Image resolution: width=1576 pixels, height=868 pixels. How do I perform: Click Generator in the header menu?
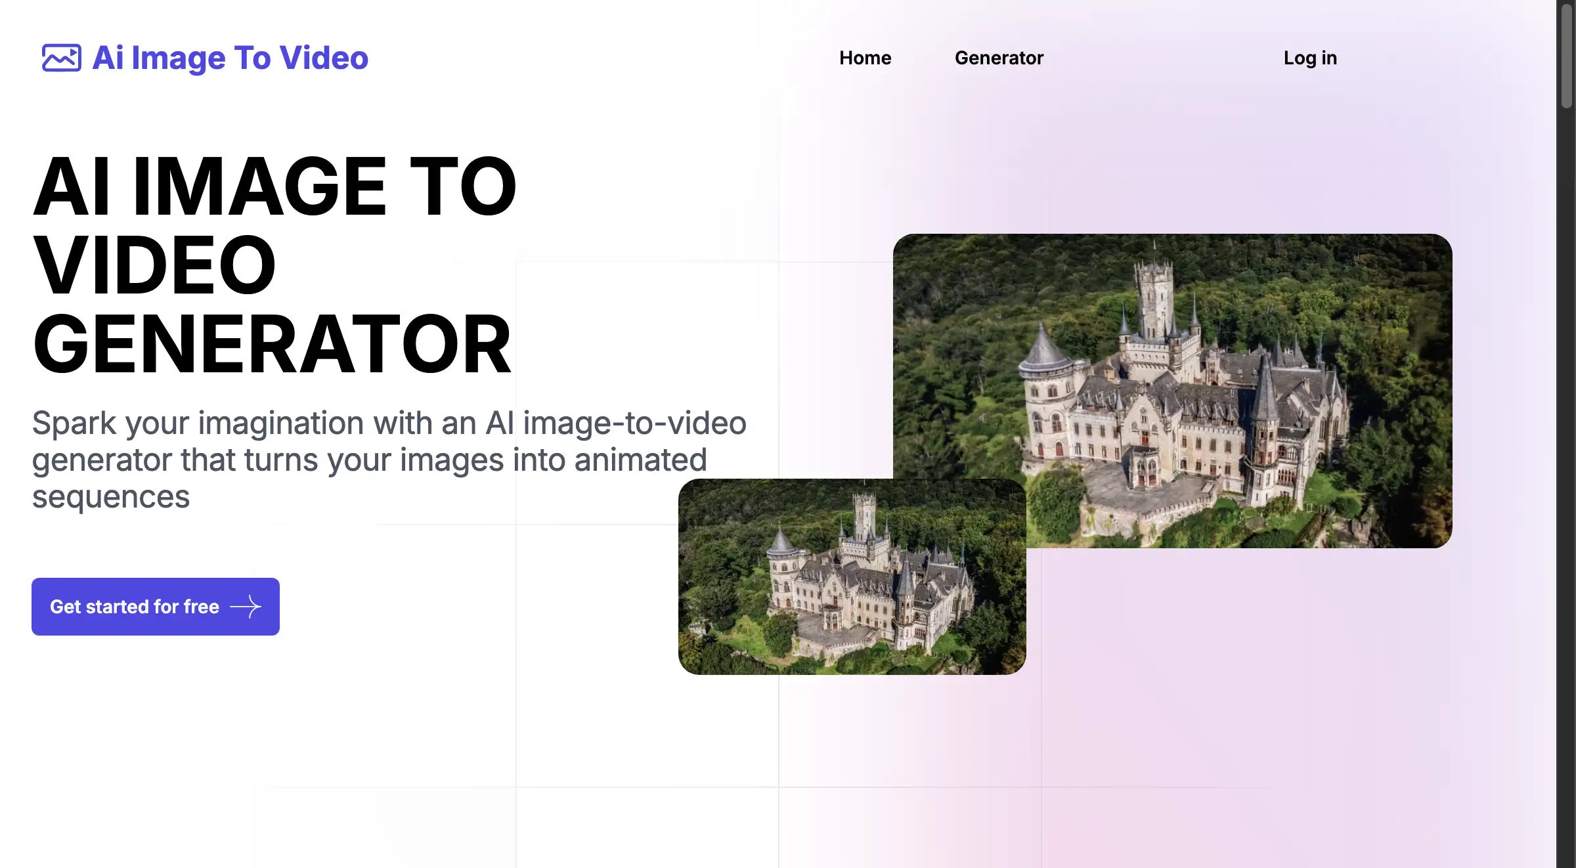click(x=999, y=58)
